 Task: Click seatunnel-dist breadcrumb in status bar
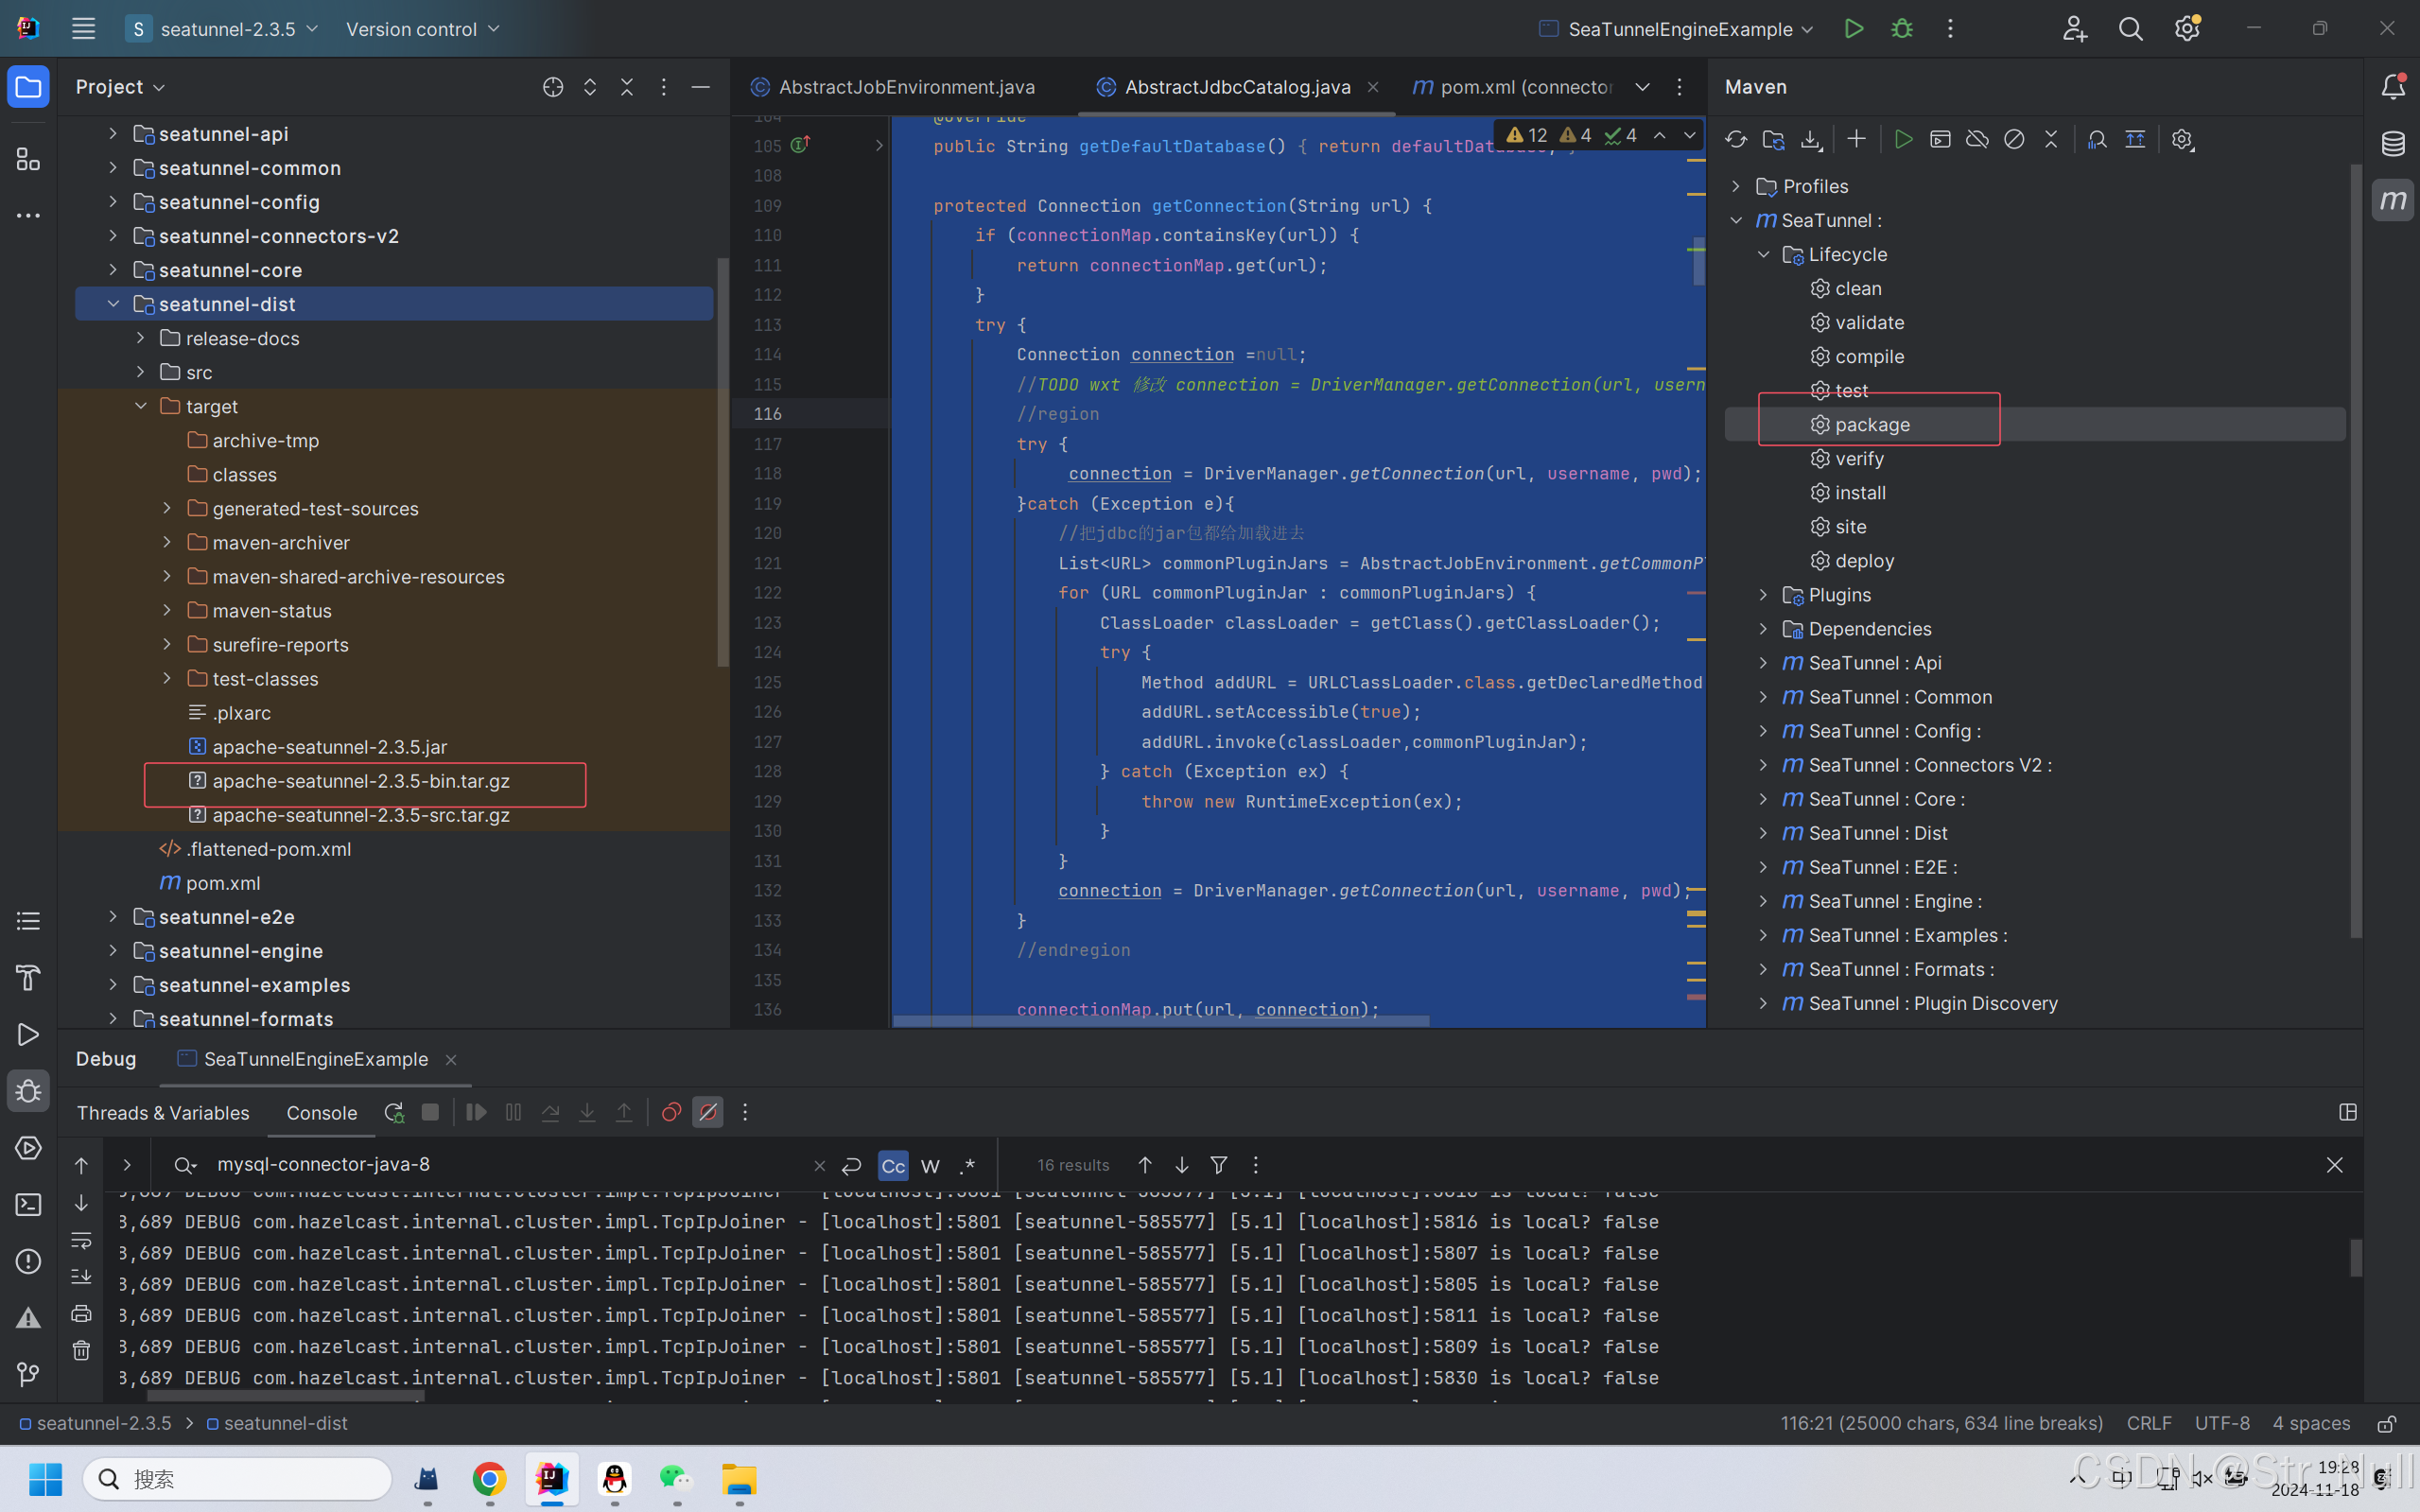pos(277,1424)
